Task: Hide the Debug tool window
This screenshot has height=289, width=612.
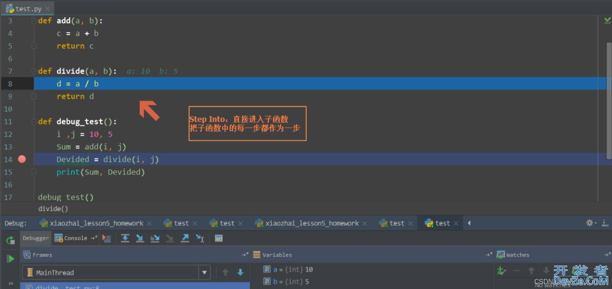Action: click(x=605, y=223)
